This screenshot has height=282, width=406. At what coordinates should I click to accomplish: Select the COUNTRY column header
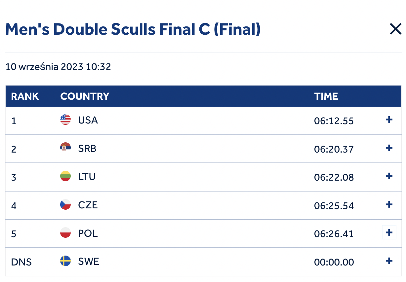coord(85,96)
